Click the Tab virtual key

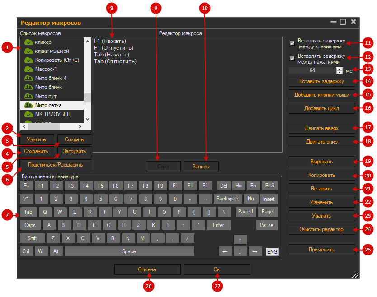coord(28,212)
